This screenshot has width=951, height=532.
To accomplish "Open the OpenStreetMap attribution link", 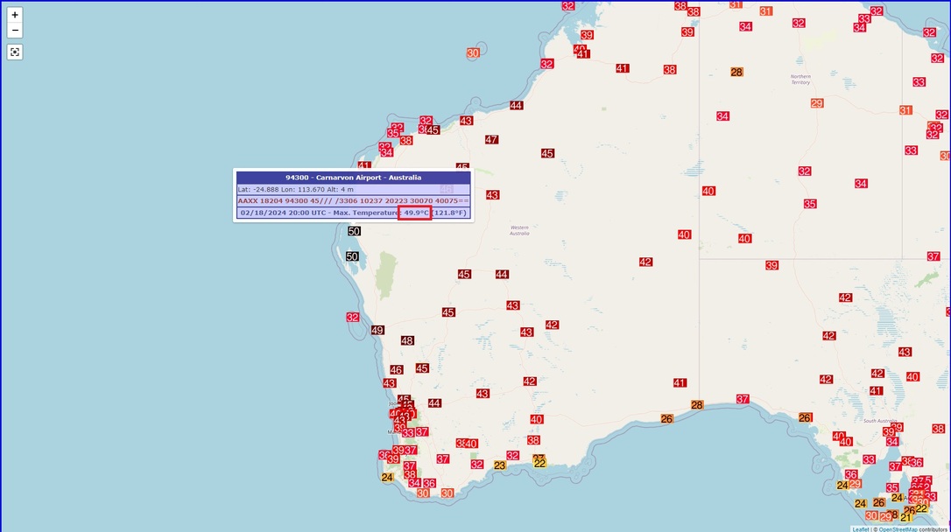I will (898, 528).
